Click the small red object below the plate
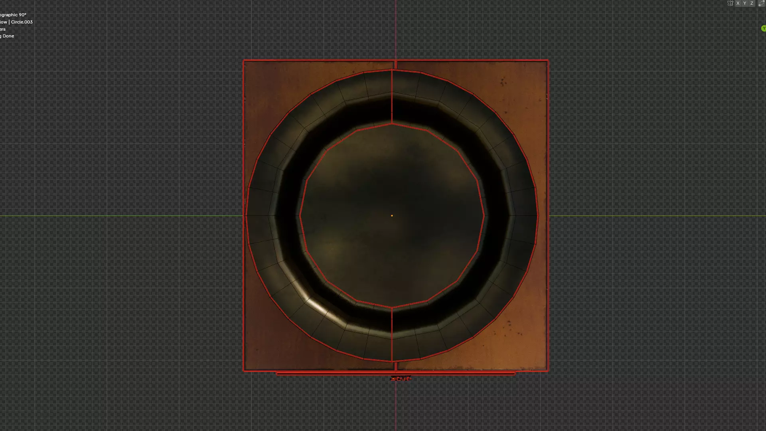 pyautogui.click(x=401, y=378)
